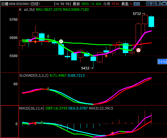Select the SLOWKD(9,3,3,2) indicator label
Viewport: 167px width, 138px height.
point(34,76)
